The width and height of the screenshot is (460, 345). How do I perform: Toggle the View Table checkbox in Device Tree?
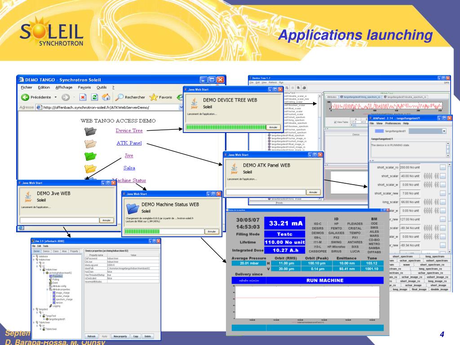[x=335, y=122]
